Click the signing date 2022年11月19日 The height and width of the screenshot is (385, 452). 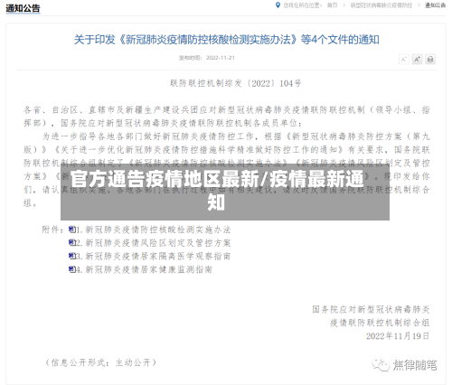[398, 336]
